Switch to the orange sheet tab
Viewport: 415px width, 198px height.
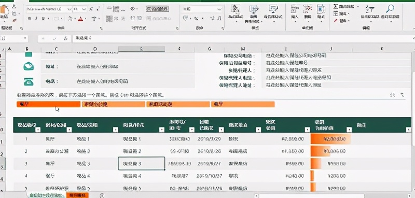pyautogui.click(x=77, y=195)
